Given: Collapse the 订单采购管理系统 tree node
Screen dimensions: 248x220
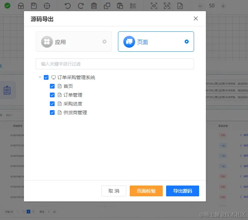Looking at the screenshot, I should [40, 77].
